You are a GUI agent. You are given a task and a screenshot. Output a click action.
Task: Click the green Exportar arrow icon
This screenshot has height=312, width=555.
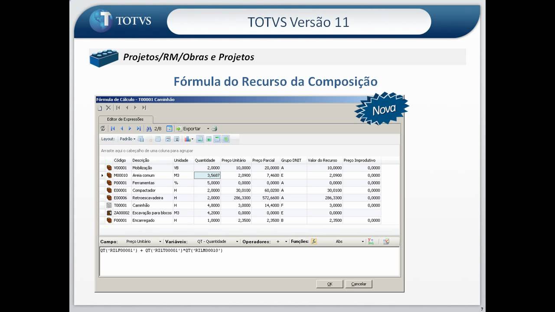pyautogui.click(x=179, y=129)
